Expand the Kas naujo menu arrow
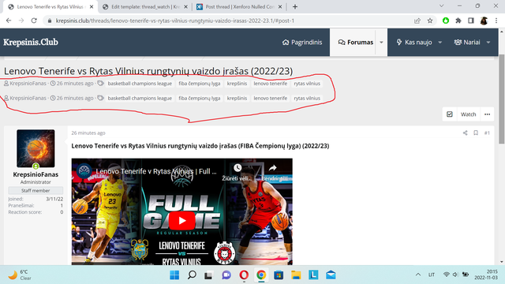This screenshot has height=284, width=505. [440, 42]
